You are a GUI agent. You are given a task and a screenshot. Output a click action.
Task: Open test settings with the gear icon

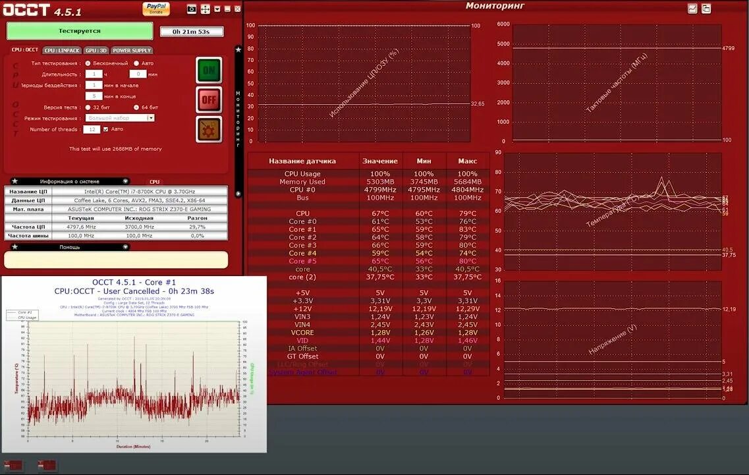[x=209, y=130]
